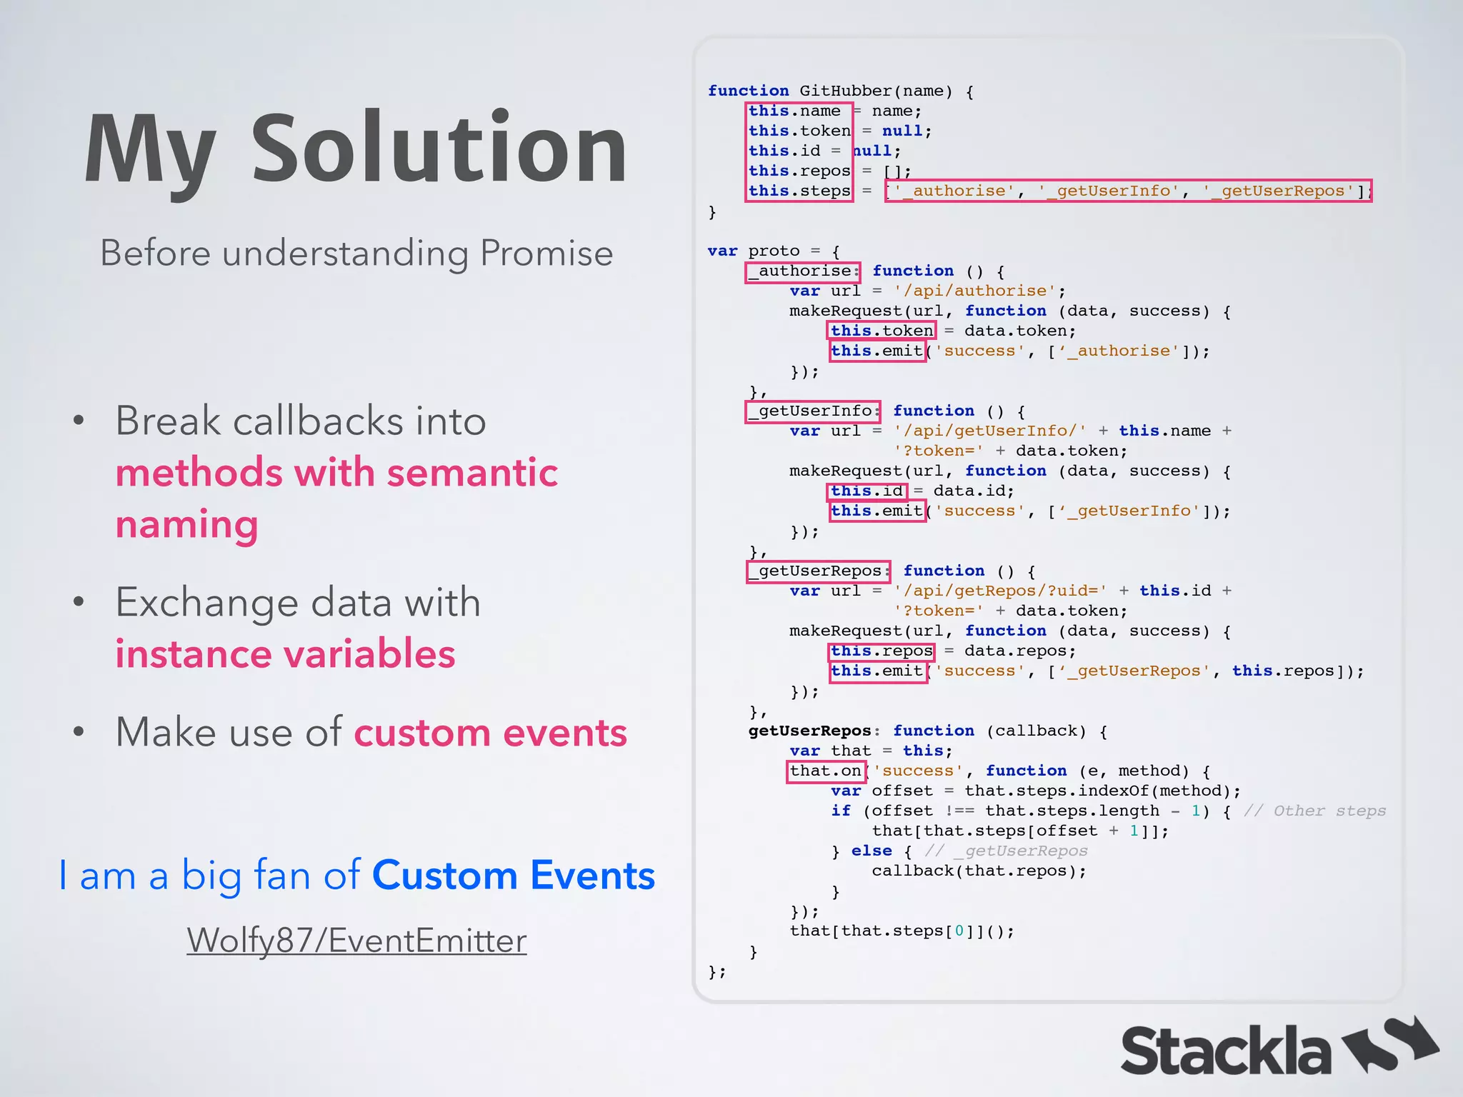Click the Stackla logo
This screenshot has height=1097, width=1463.
[x=1226, y=1050]
